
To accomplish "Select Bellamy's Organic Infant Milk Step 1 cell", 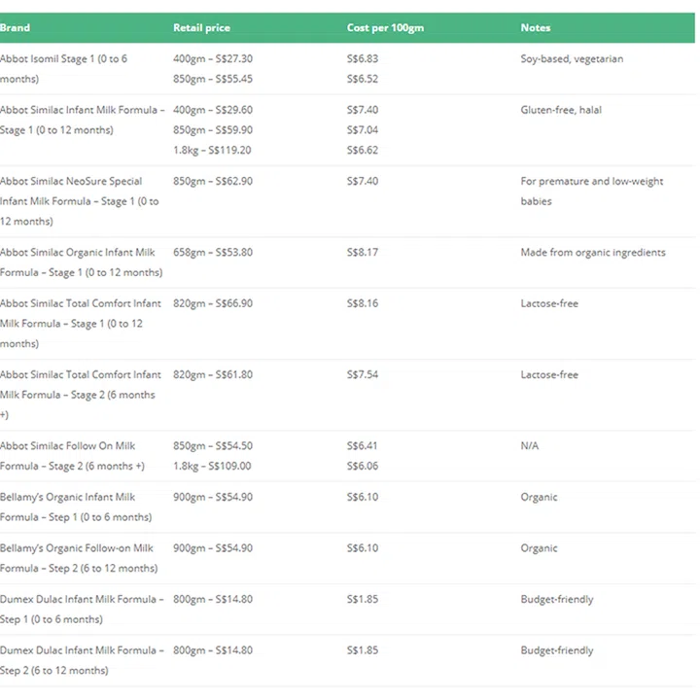I will click(75, 507).
